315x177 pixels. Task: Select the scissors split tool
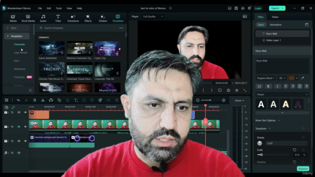point(43,100)
